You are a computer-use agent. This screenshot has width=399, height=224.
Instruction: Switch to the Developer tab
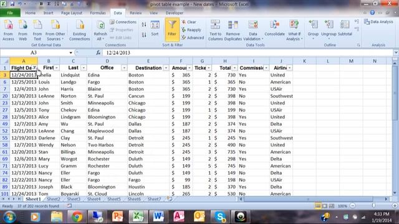(175, 13)
